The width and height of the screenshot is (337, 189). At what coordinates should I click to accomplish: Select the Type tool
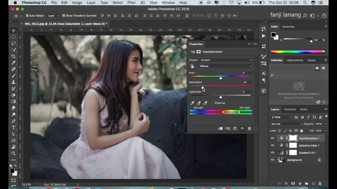click(14, 128)
